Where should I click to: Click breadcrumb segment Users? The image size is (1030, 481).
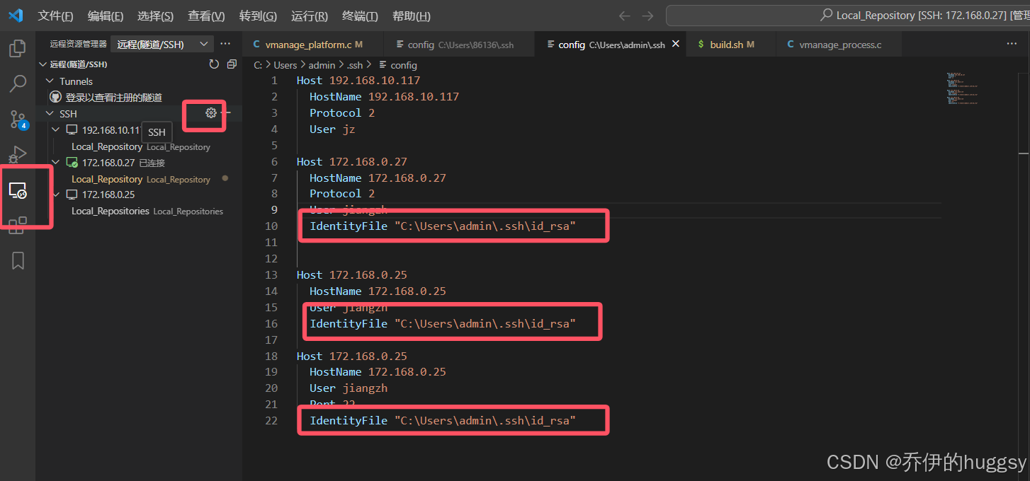click(285, 64)
